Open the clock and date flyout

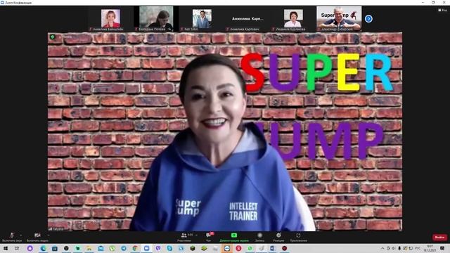(430, 248)
